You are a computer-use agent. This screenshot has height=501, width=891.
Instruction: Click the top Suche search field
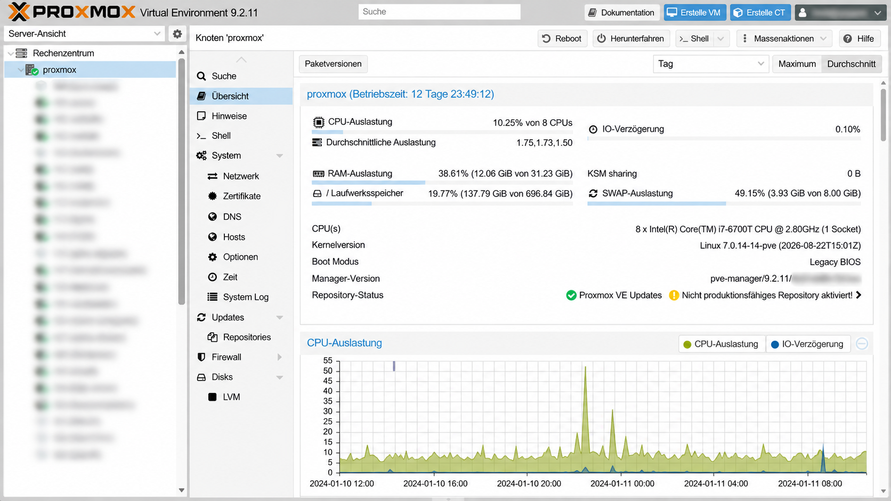click(x=439, y=12)
